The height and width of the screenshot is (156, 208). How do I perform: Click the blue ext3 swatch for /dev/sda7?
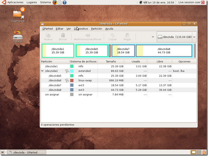[x=72, y=85]
